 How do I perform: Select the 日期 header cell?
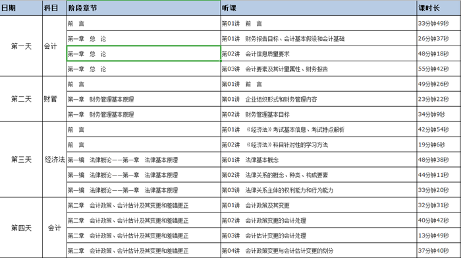coord(21,8)
